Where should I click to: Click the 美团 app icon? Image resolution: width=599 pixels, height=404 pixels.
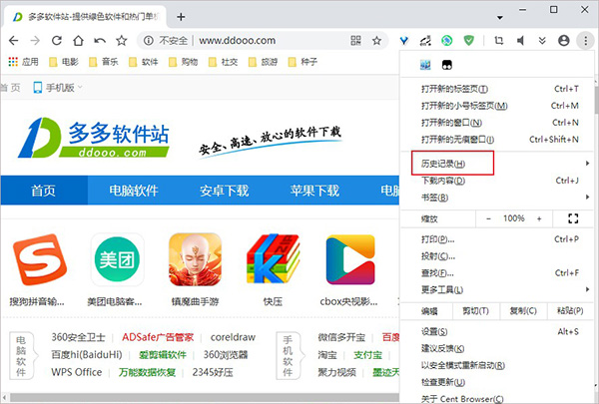click(117, 260)
